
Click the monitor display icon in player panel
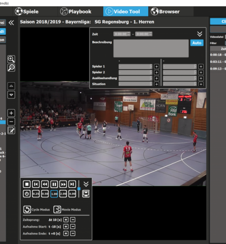tap(86, 194)
